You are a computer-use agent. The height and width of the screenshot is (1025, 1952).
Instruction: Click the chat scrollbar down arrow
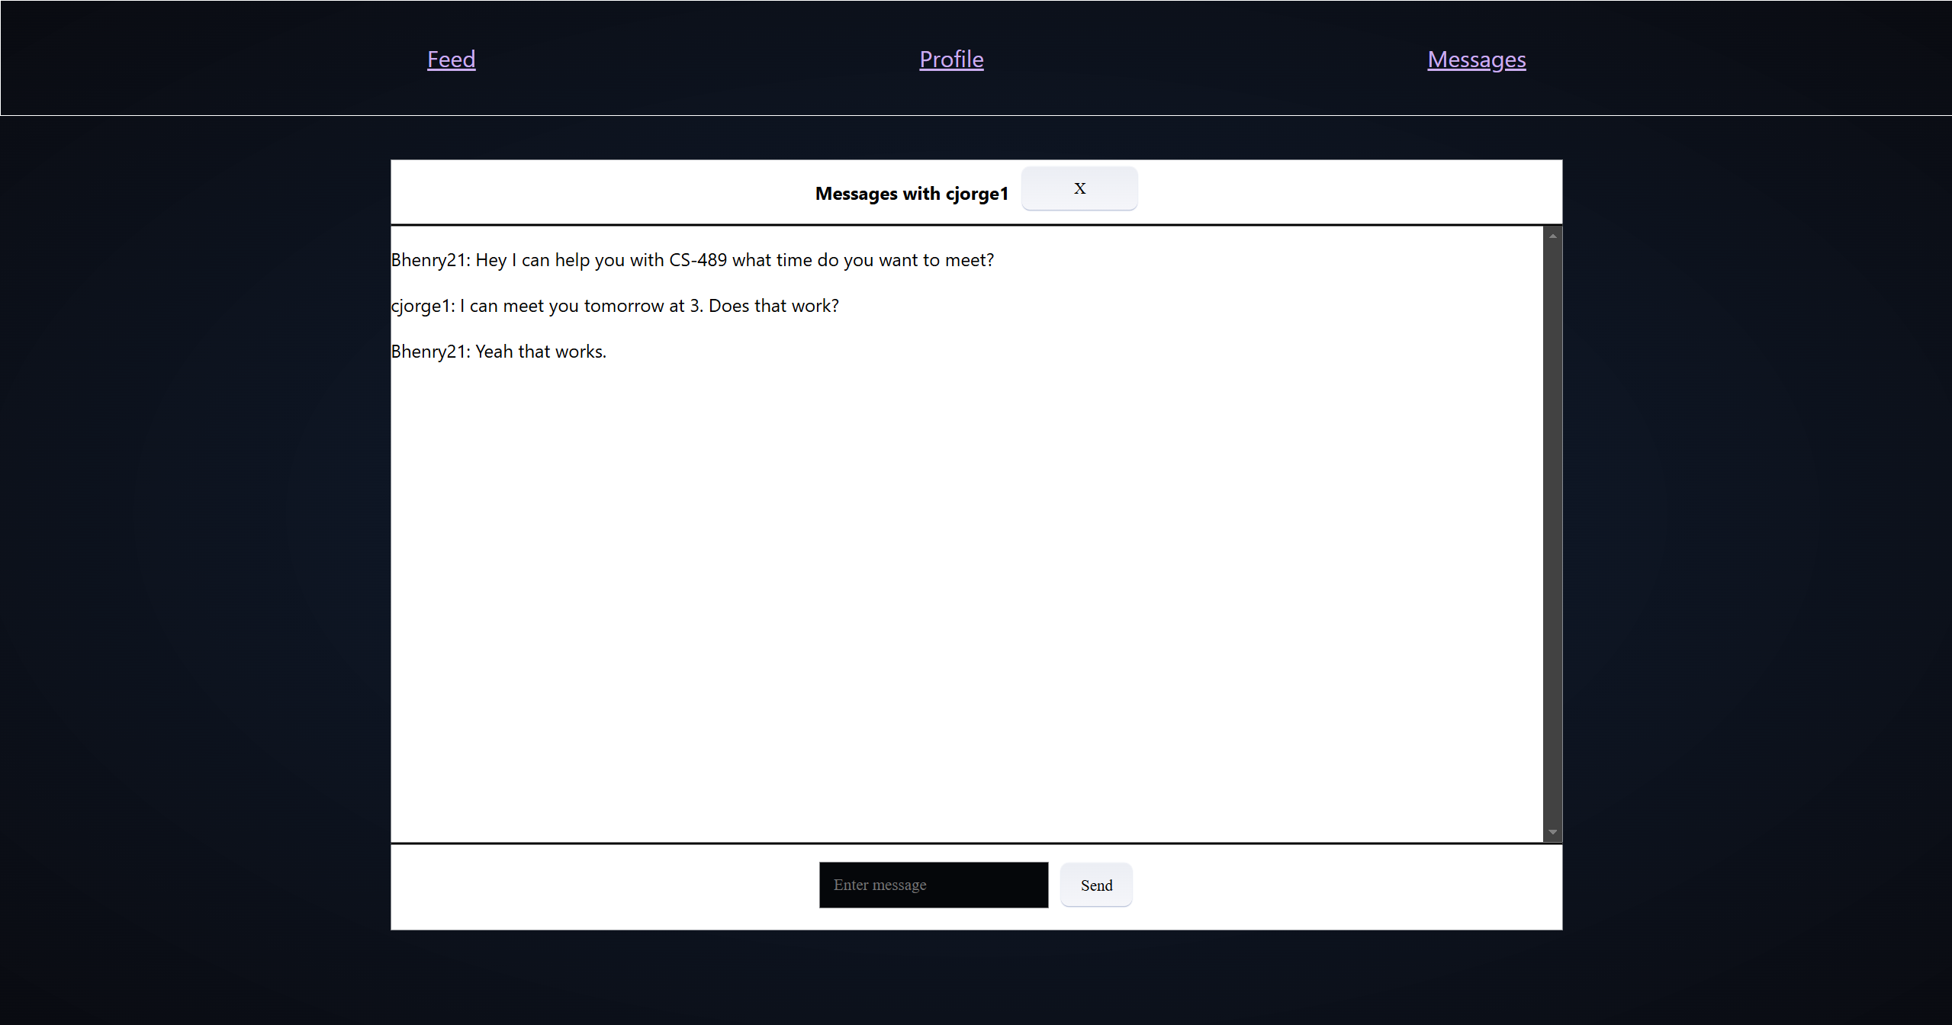tap(1552, 832)
